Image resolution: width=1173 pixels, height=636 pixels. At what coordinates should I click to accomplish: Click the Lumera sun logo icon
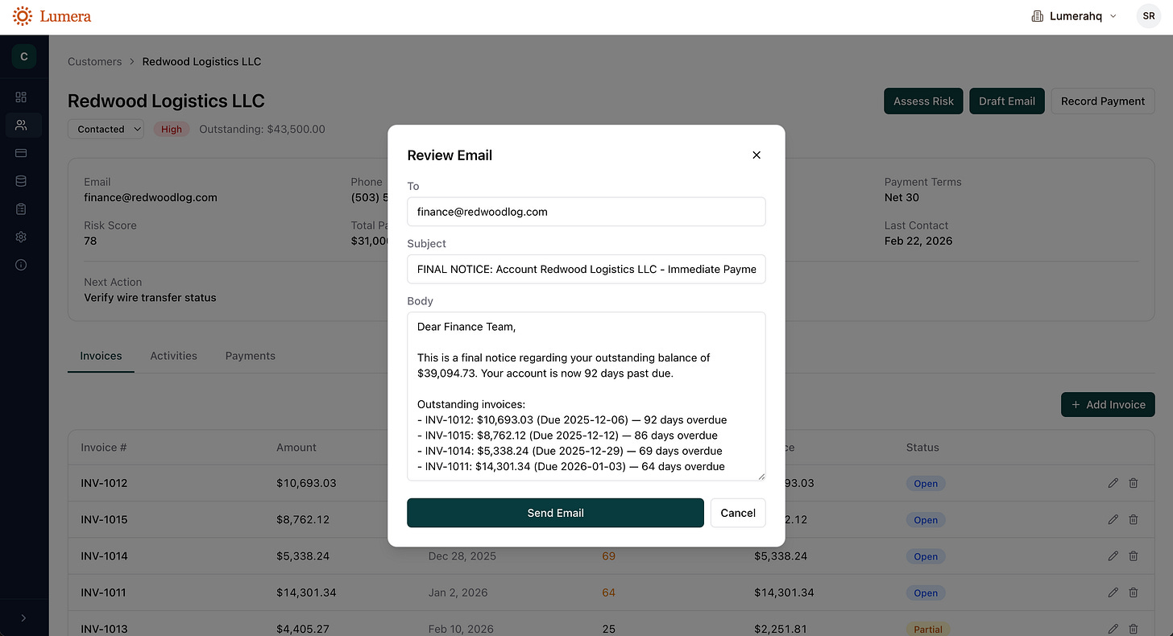[23, 16]
